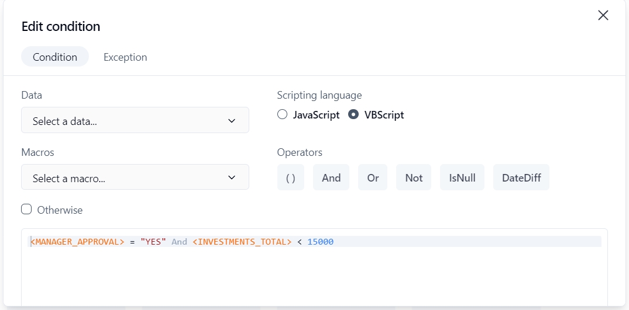Click the 15000 number in the condition
629x310 pixels.
point(320,242)
